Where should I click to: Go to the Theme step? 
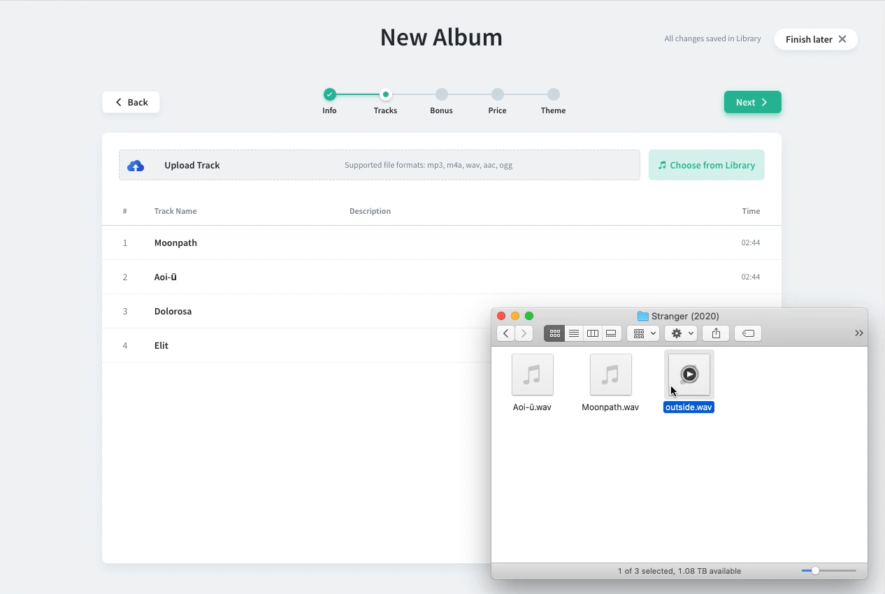click(554, 94)
